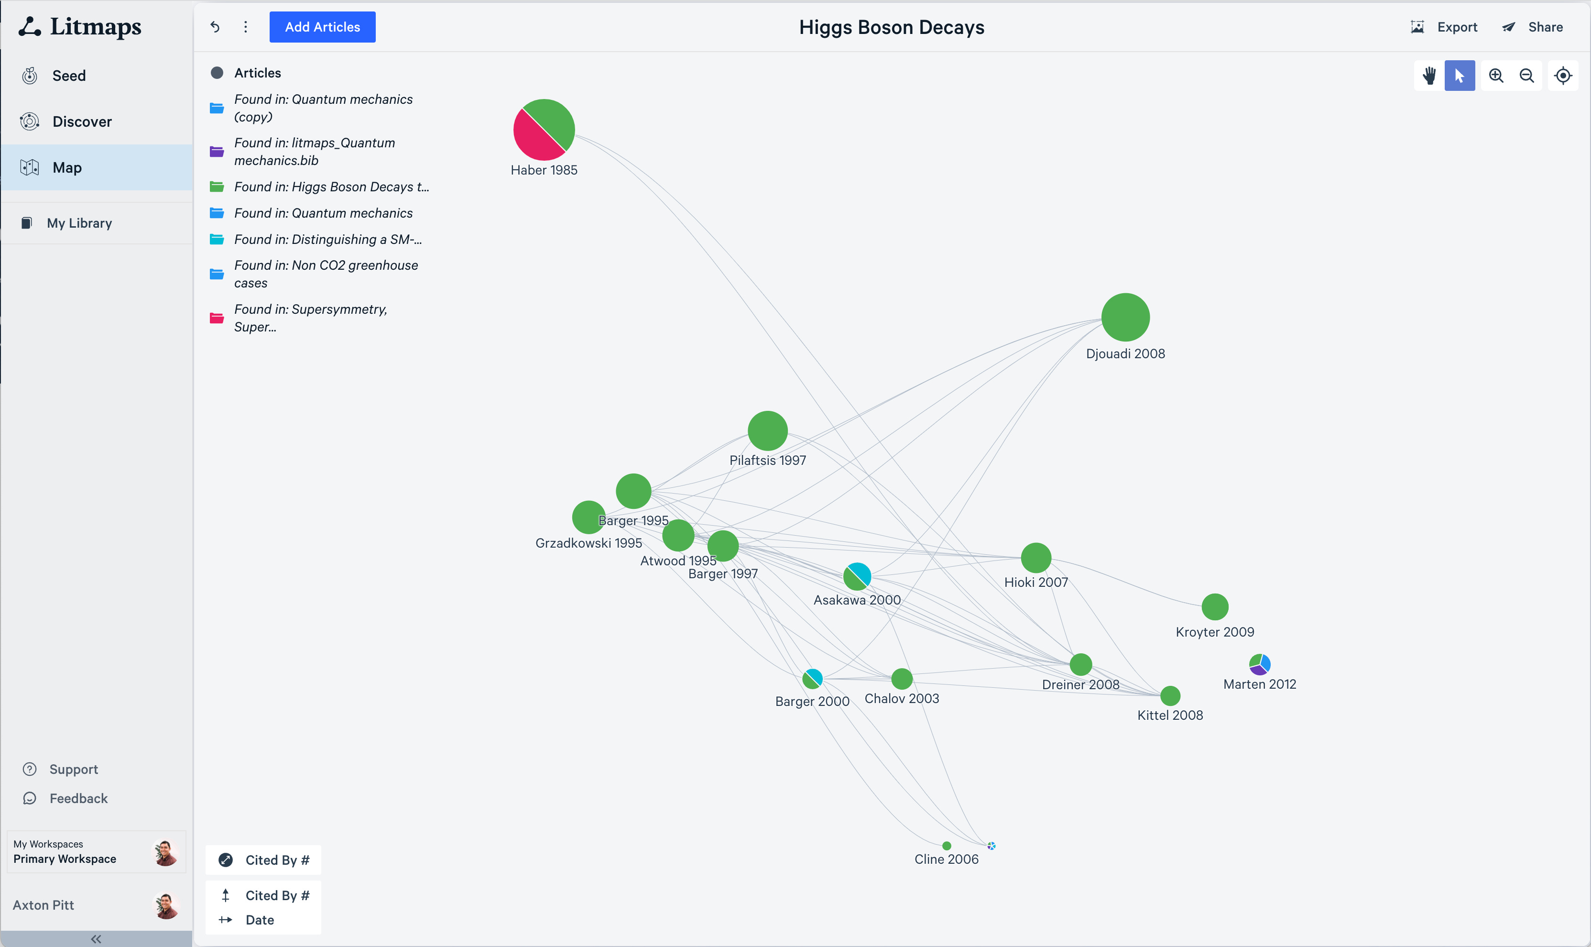Screen dimensions: 1591x947
Task: Open the three-dot options menu
Action: pyautogui.click(x=246, y=27)
